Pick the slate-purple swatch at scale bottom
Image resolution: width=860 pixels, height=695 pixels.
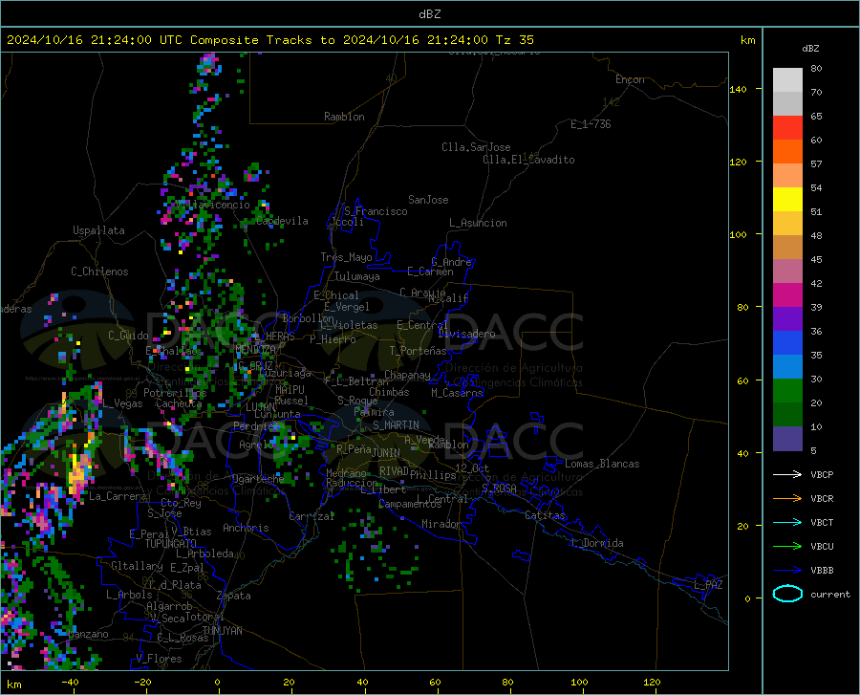pos(787,438)
